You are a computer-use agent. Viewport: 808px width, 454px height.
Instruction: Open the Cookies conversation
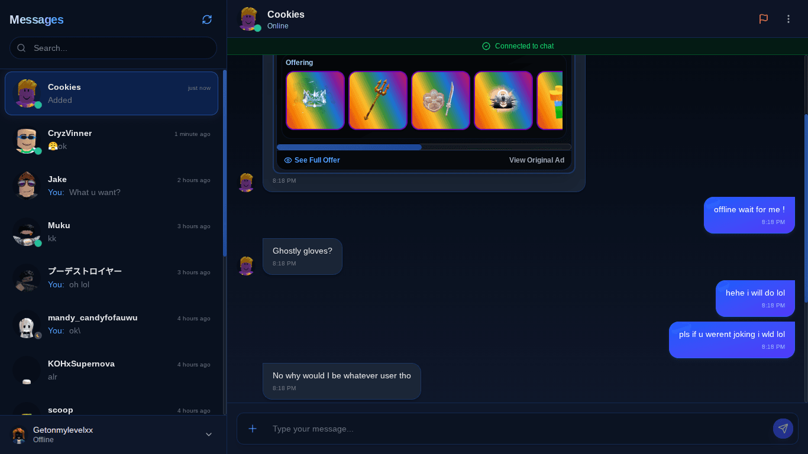tap(111, 93)
